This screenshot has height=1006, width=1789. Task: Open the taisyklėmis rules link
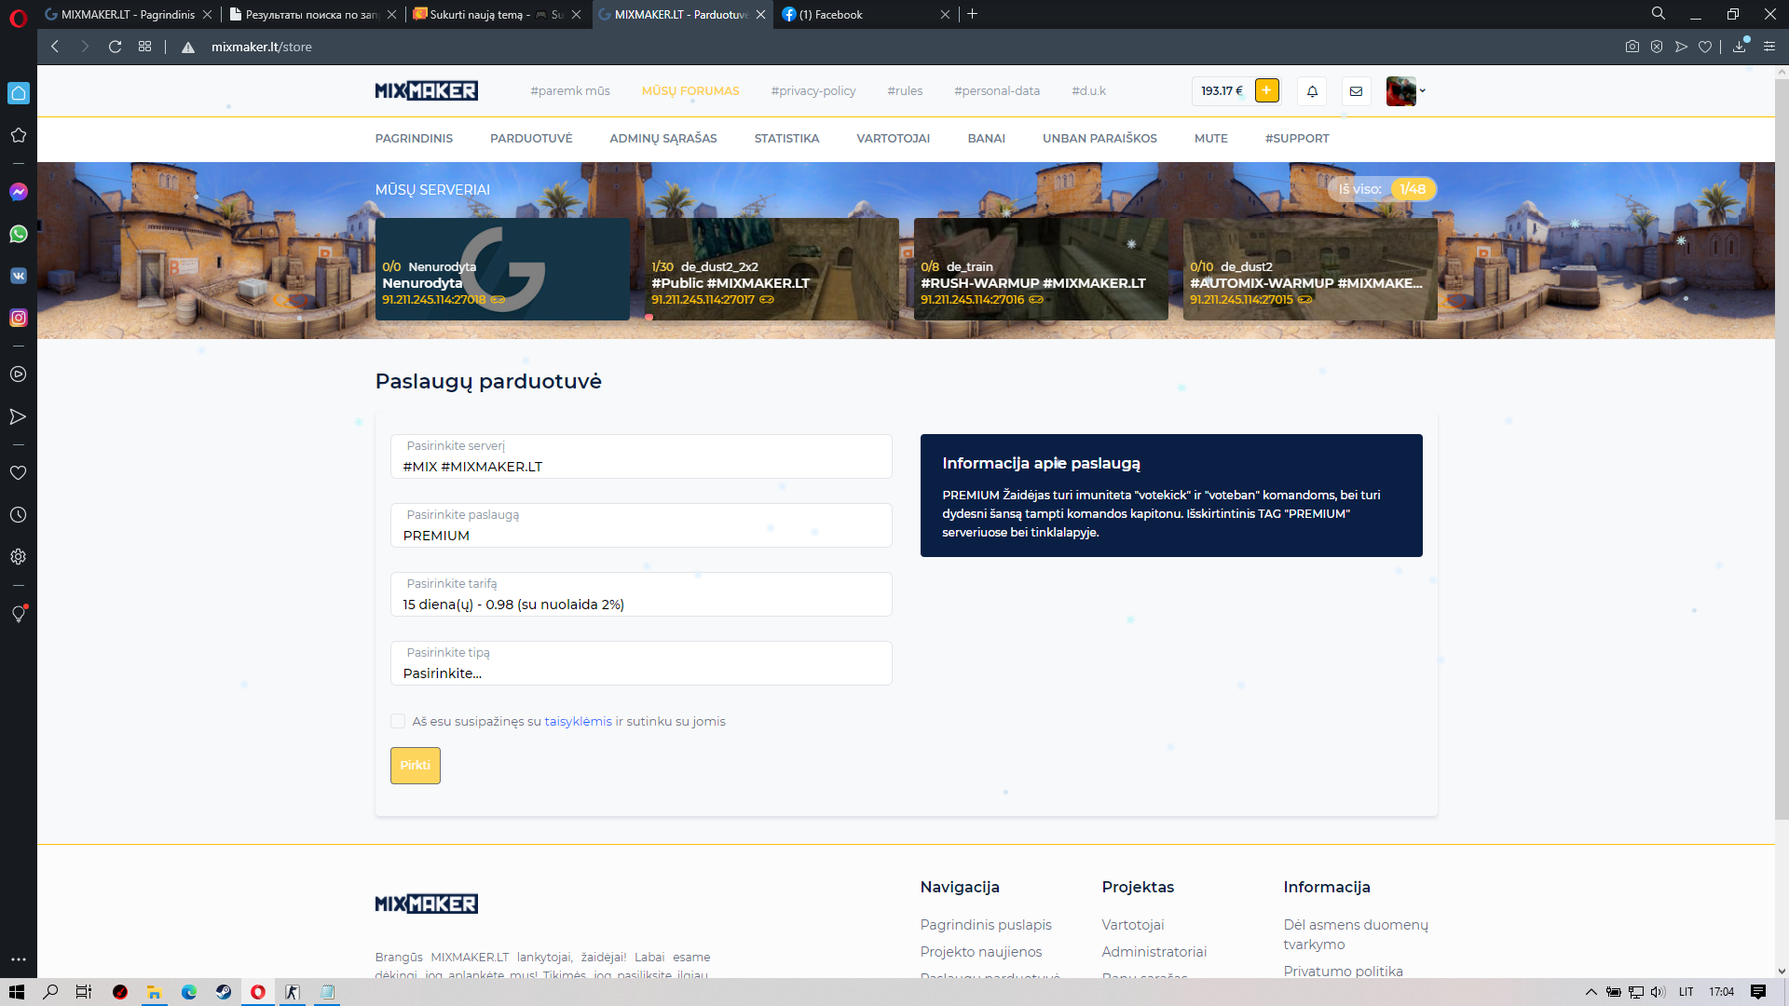[578, 722]
